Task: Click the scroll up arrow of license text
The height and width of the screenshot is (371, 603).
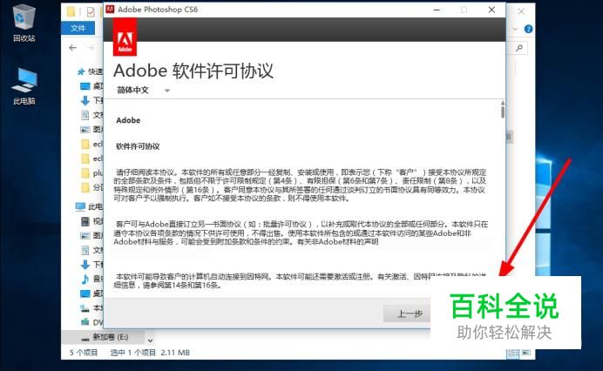Action: (x=502, y=103)
